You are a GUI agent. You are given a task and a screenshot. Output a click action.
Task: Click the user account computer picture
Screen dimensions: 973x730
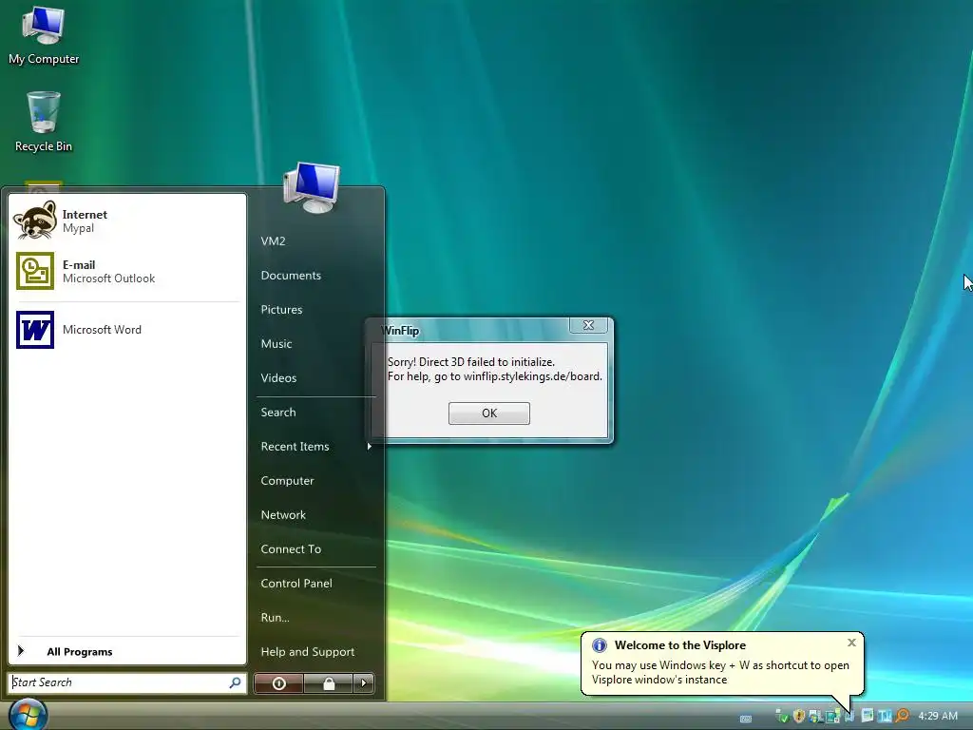tap(312, 188)
